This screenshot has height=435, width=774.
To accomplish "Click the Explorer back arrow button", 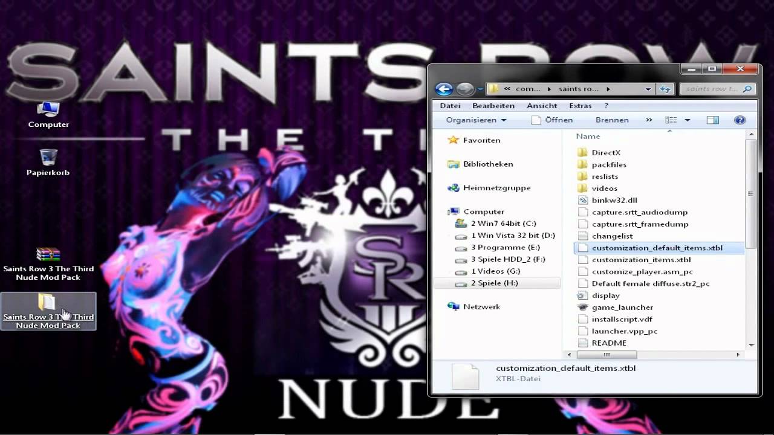I will (x=444, y=89).
